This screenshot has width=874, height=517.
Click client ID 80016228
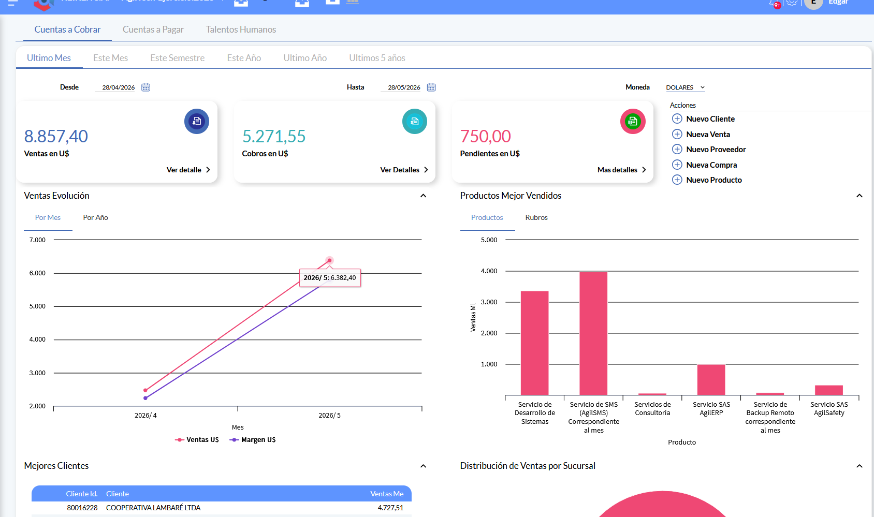(82, 508)
